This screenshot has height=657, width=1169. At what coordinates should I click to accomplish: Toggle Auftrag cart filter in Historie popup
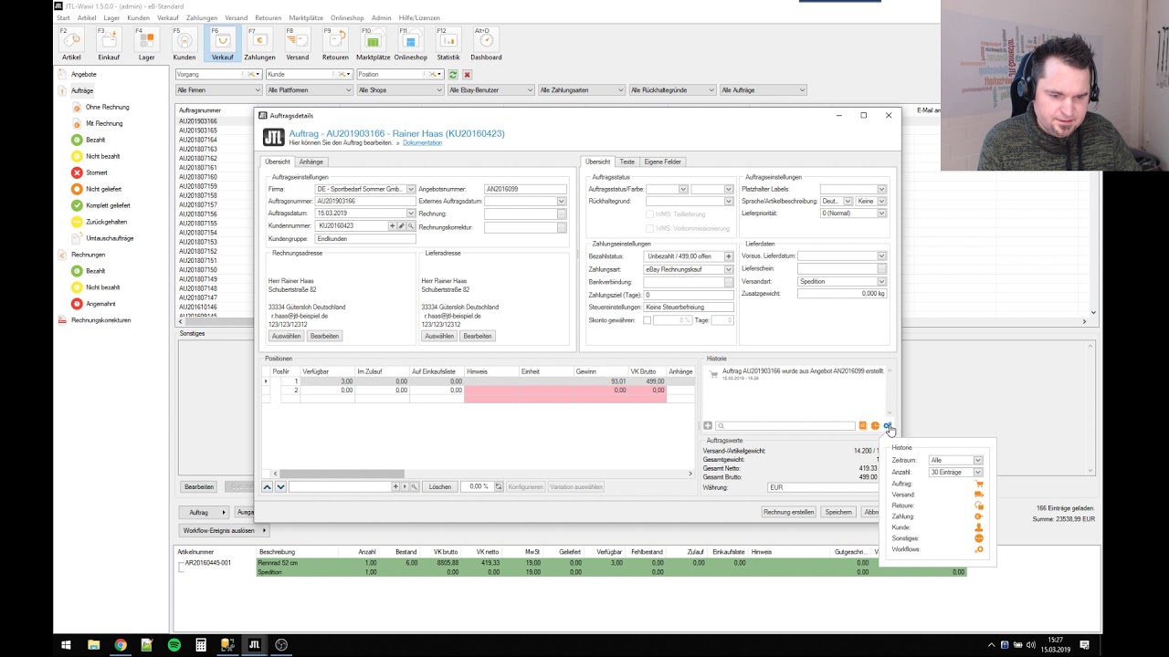(x=979, y=484)
